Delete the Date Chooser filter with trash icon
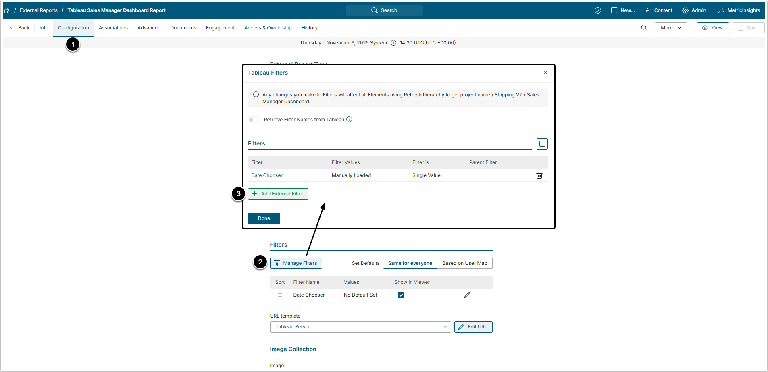The image size is (768, 372). pyautogui.click(x=539, y=175)
